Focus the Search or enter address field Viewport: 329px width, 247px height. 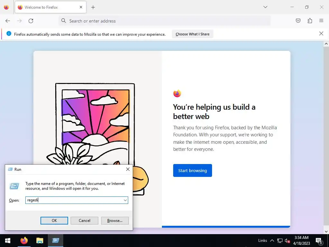click(164, 21)
